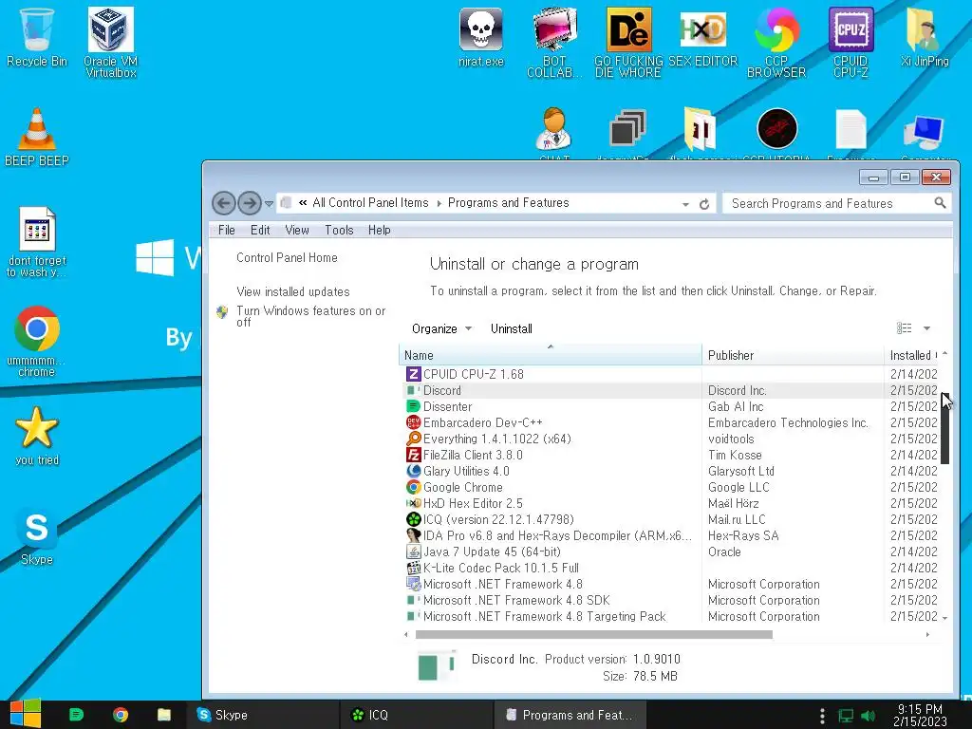Screen dimensions: 972x729
Task: Open the Organize dropdown
Action: tap(441, 328)
